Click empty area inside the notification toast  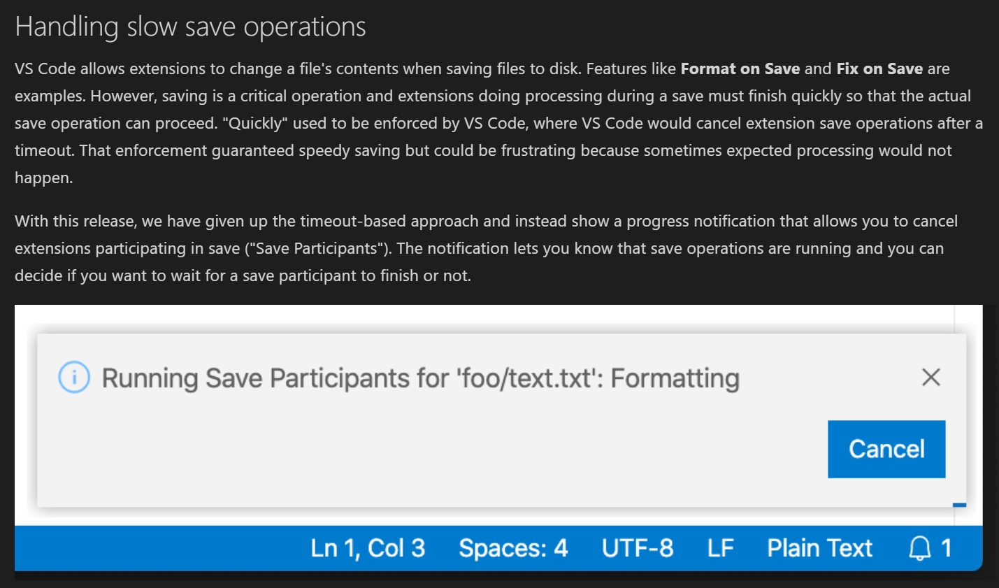(419, 454)
